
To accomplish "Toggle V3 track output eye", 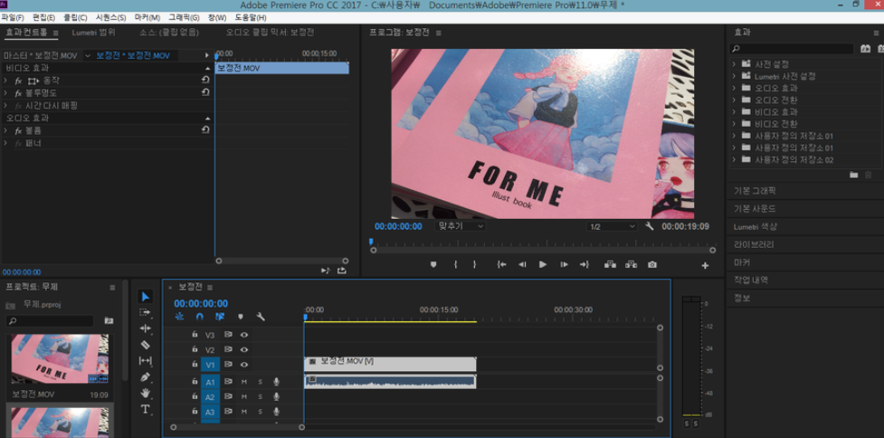I will (x=244, y=334).
